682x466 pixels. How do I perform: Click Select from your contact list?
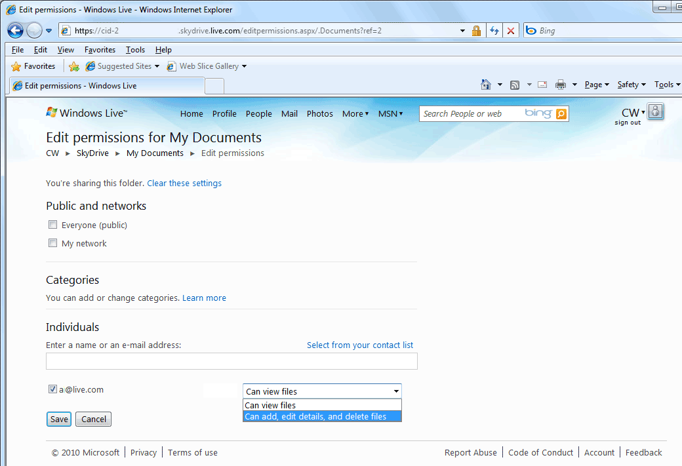360,345
